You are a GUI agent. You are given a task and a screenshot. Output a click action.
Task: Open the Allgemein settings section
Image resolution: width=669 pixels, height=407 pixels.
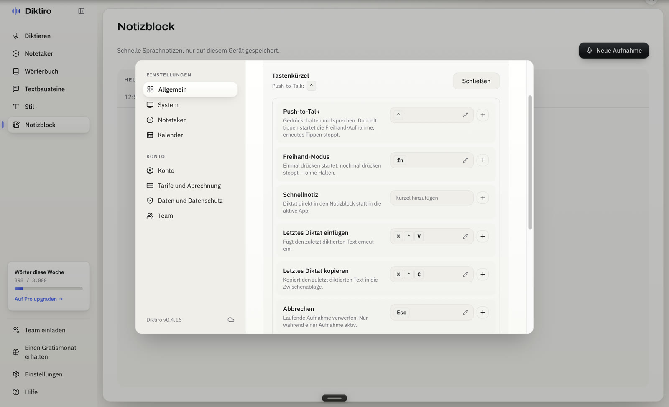[190, 89]
